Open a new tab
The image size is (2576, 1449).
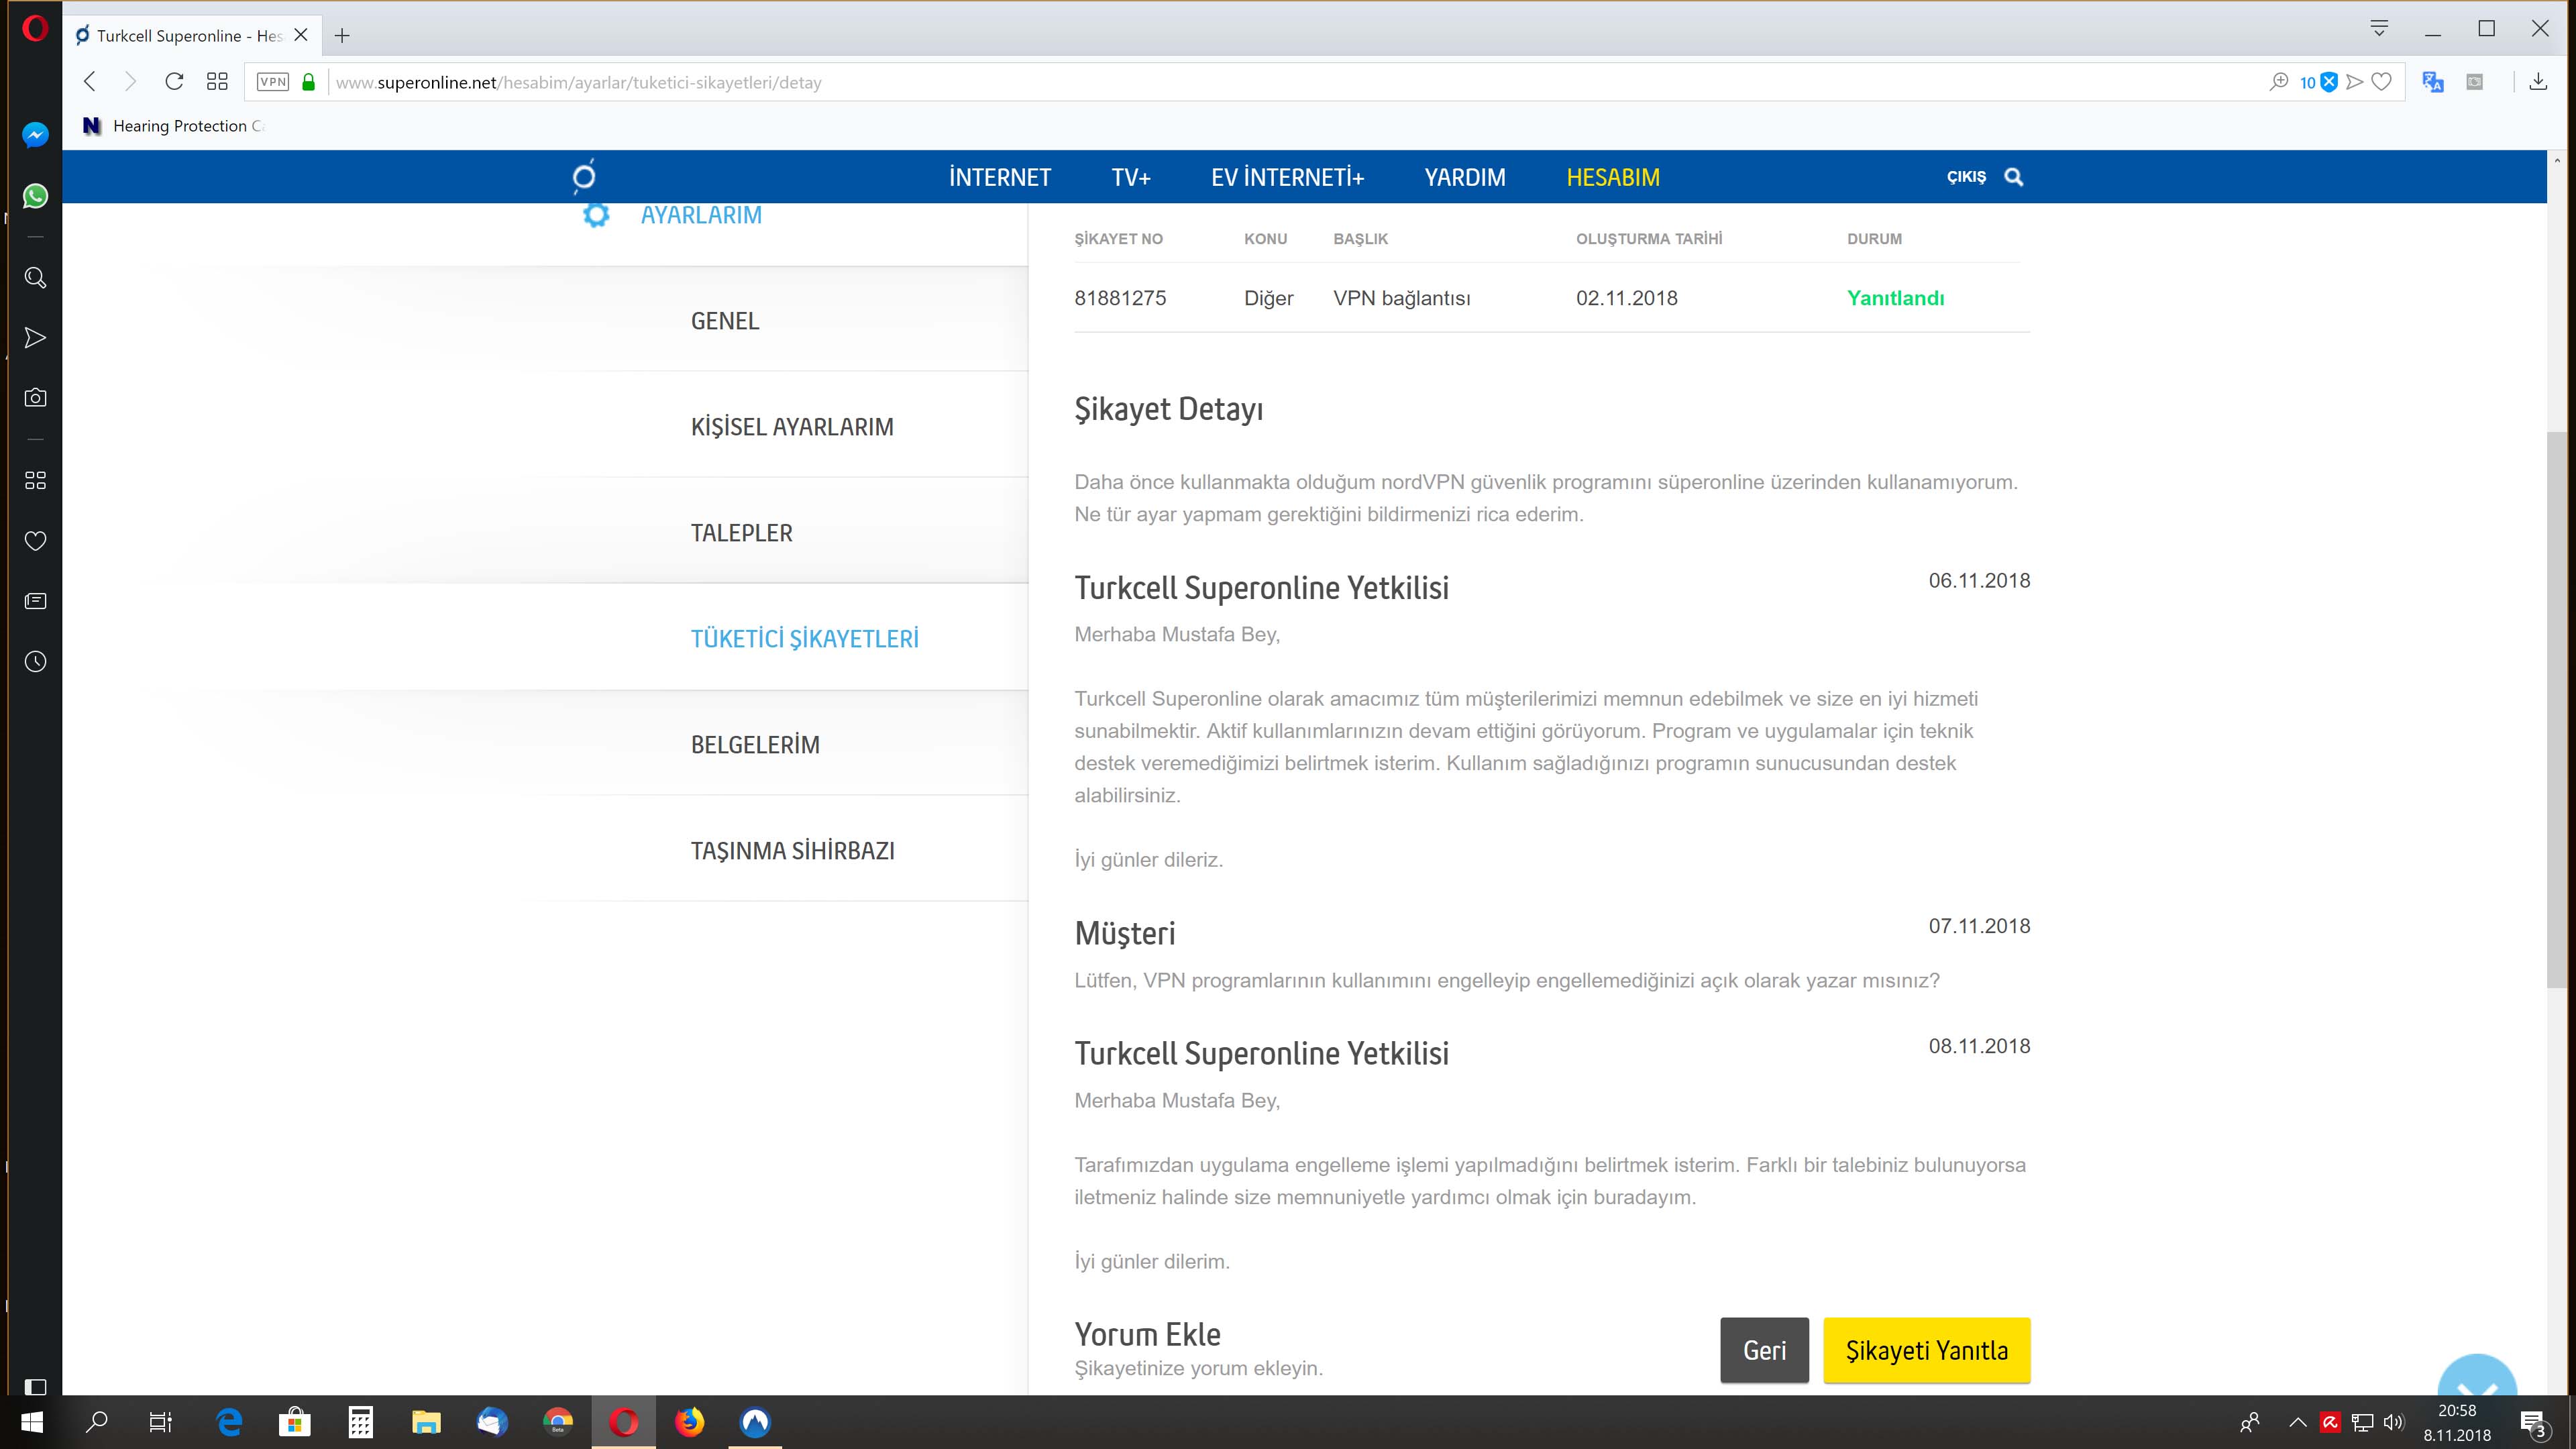(x=342, y=36)
